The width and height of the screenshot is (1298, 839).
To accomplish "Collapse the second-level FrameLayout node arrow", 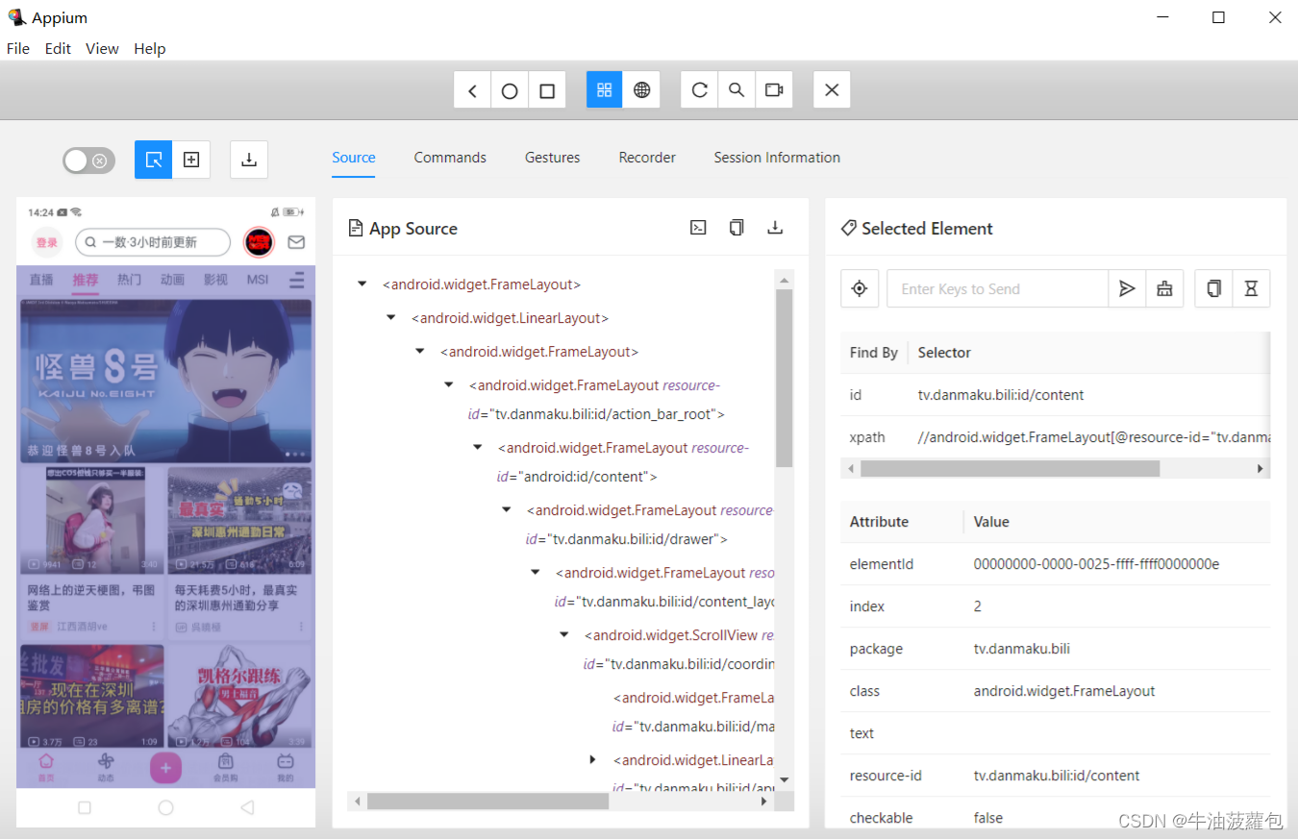I will (x=420, y=352).
